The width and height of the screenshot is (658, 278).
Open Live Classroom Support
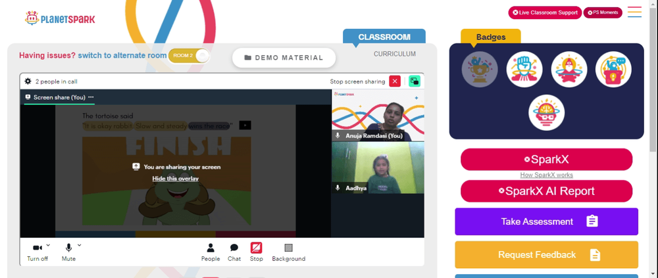[x=545, y=12]
